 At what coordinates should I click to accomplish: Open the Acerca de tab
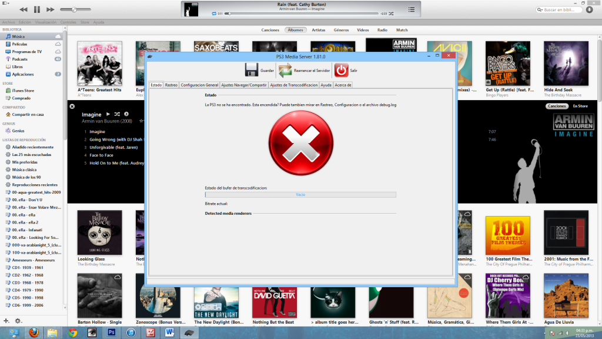pyautogui.click(x=343, y=85)
